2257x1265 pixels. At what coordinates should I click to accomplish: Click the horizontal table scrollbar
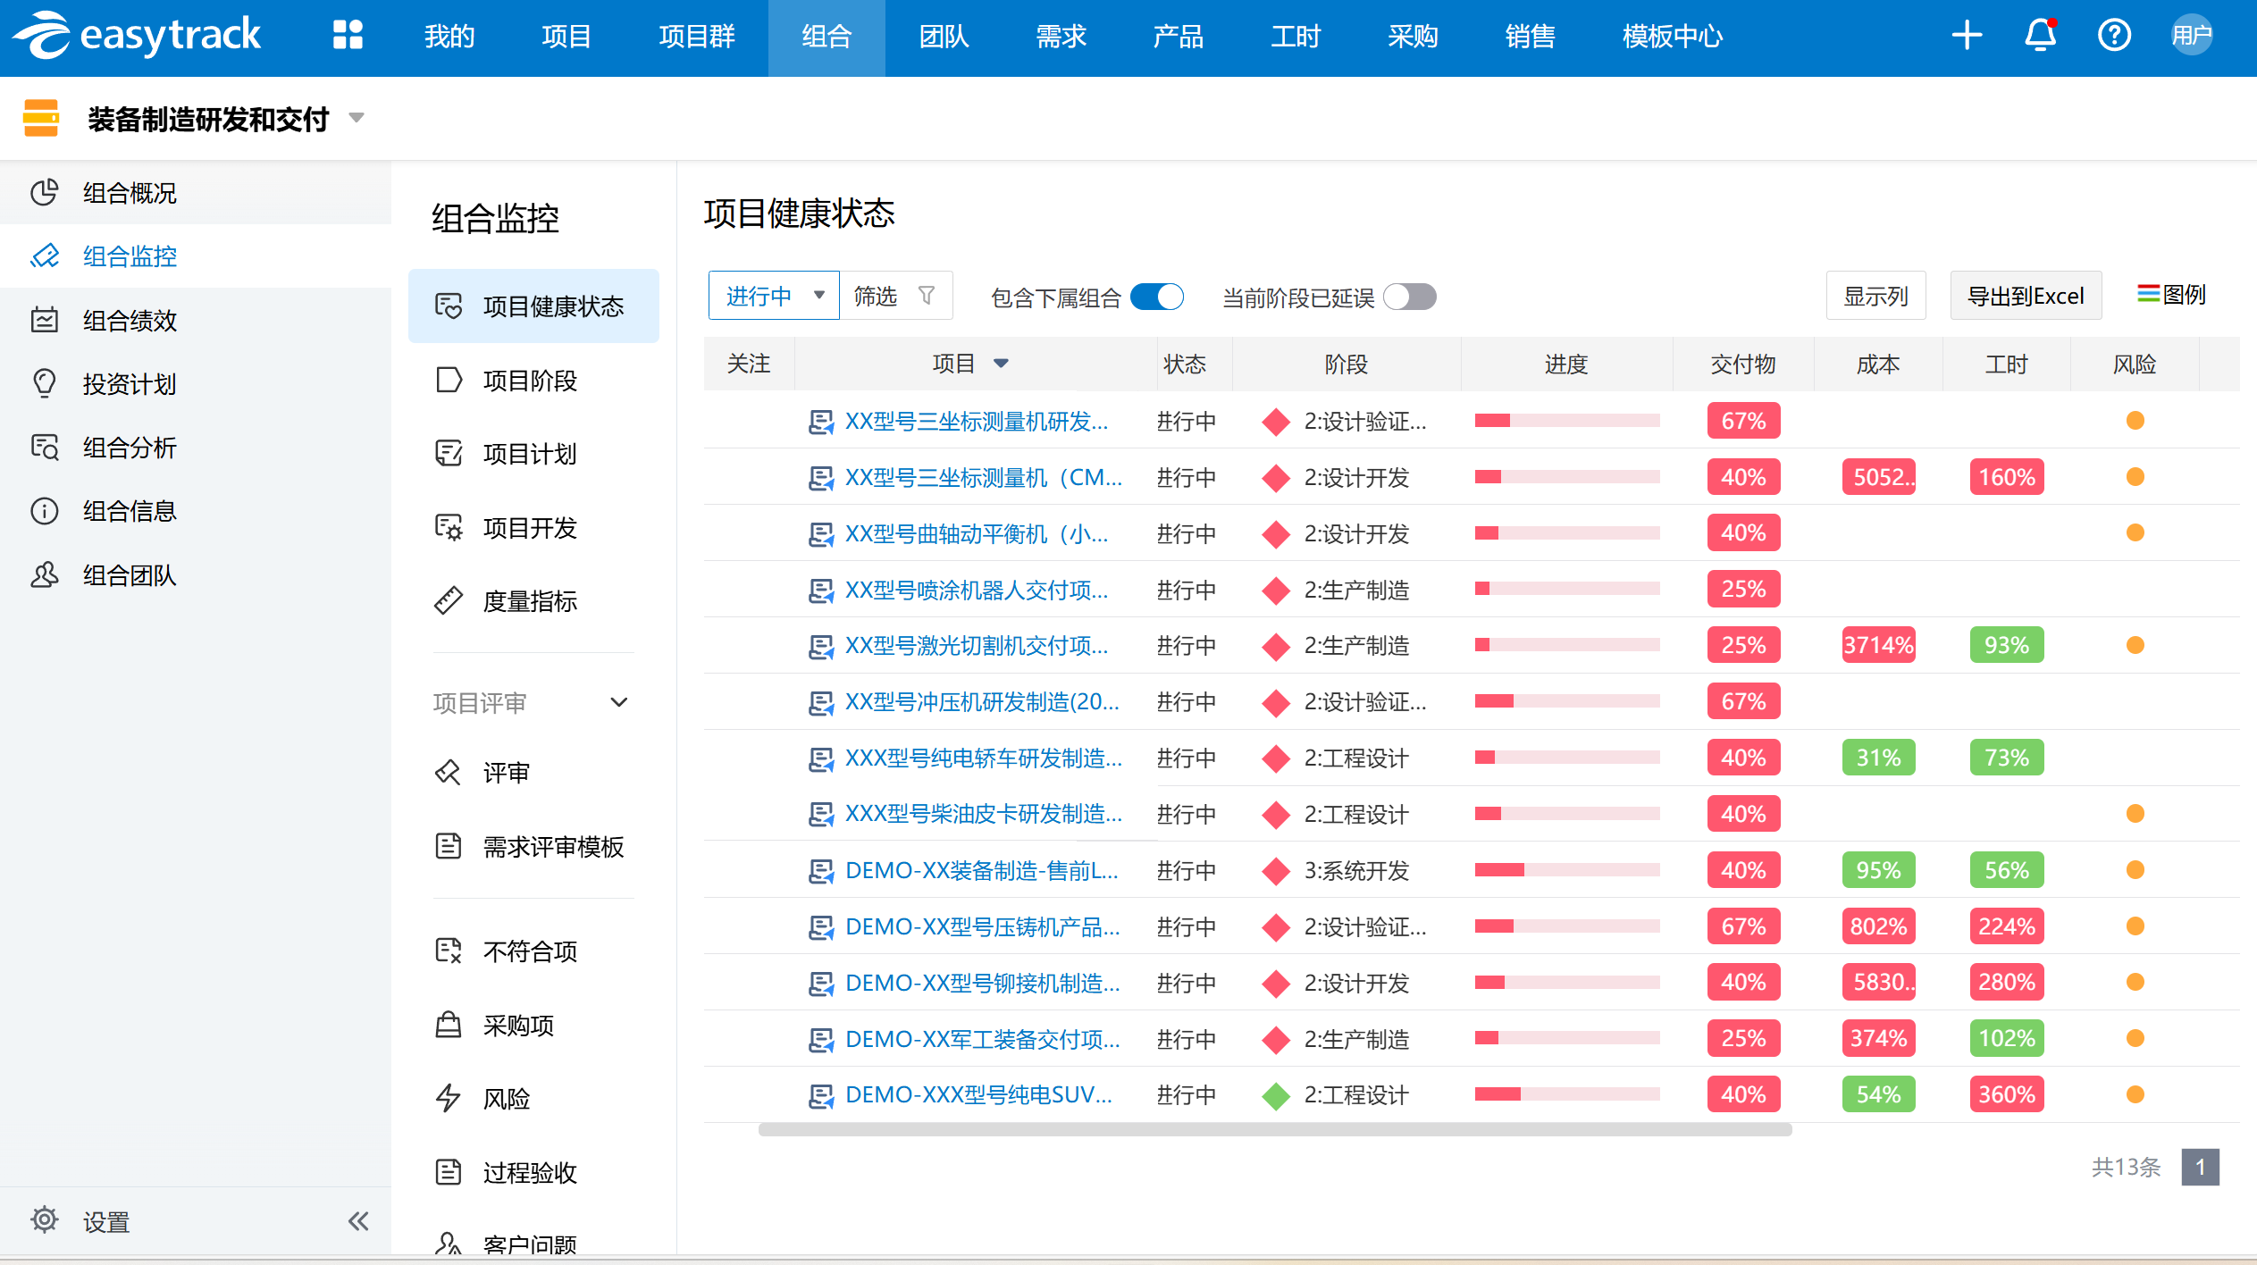[1274, 1130]
